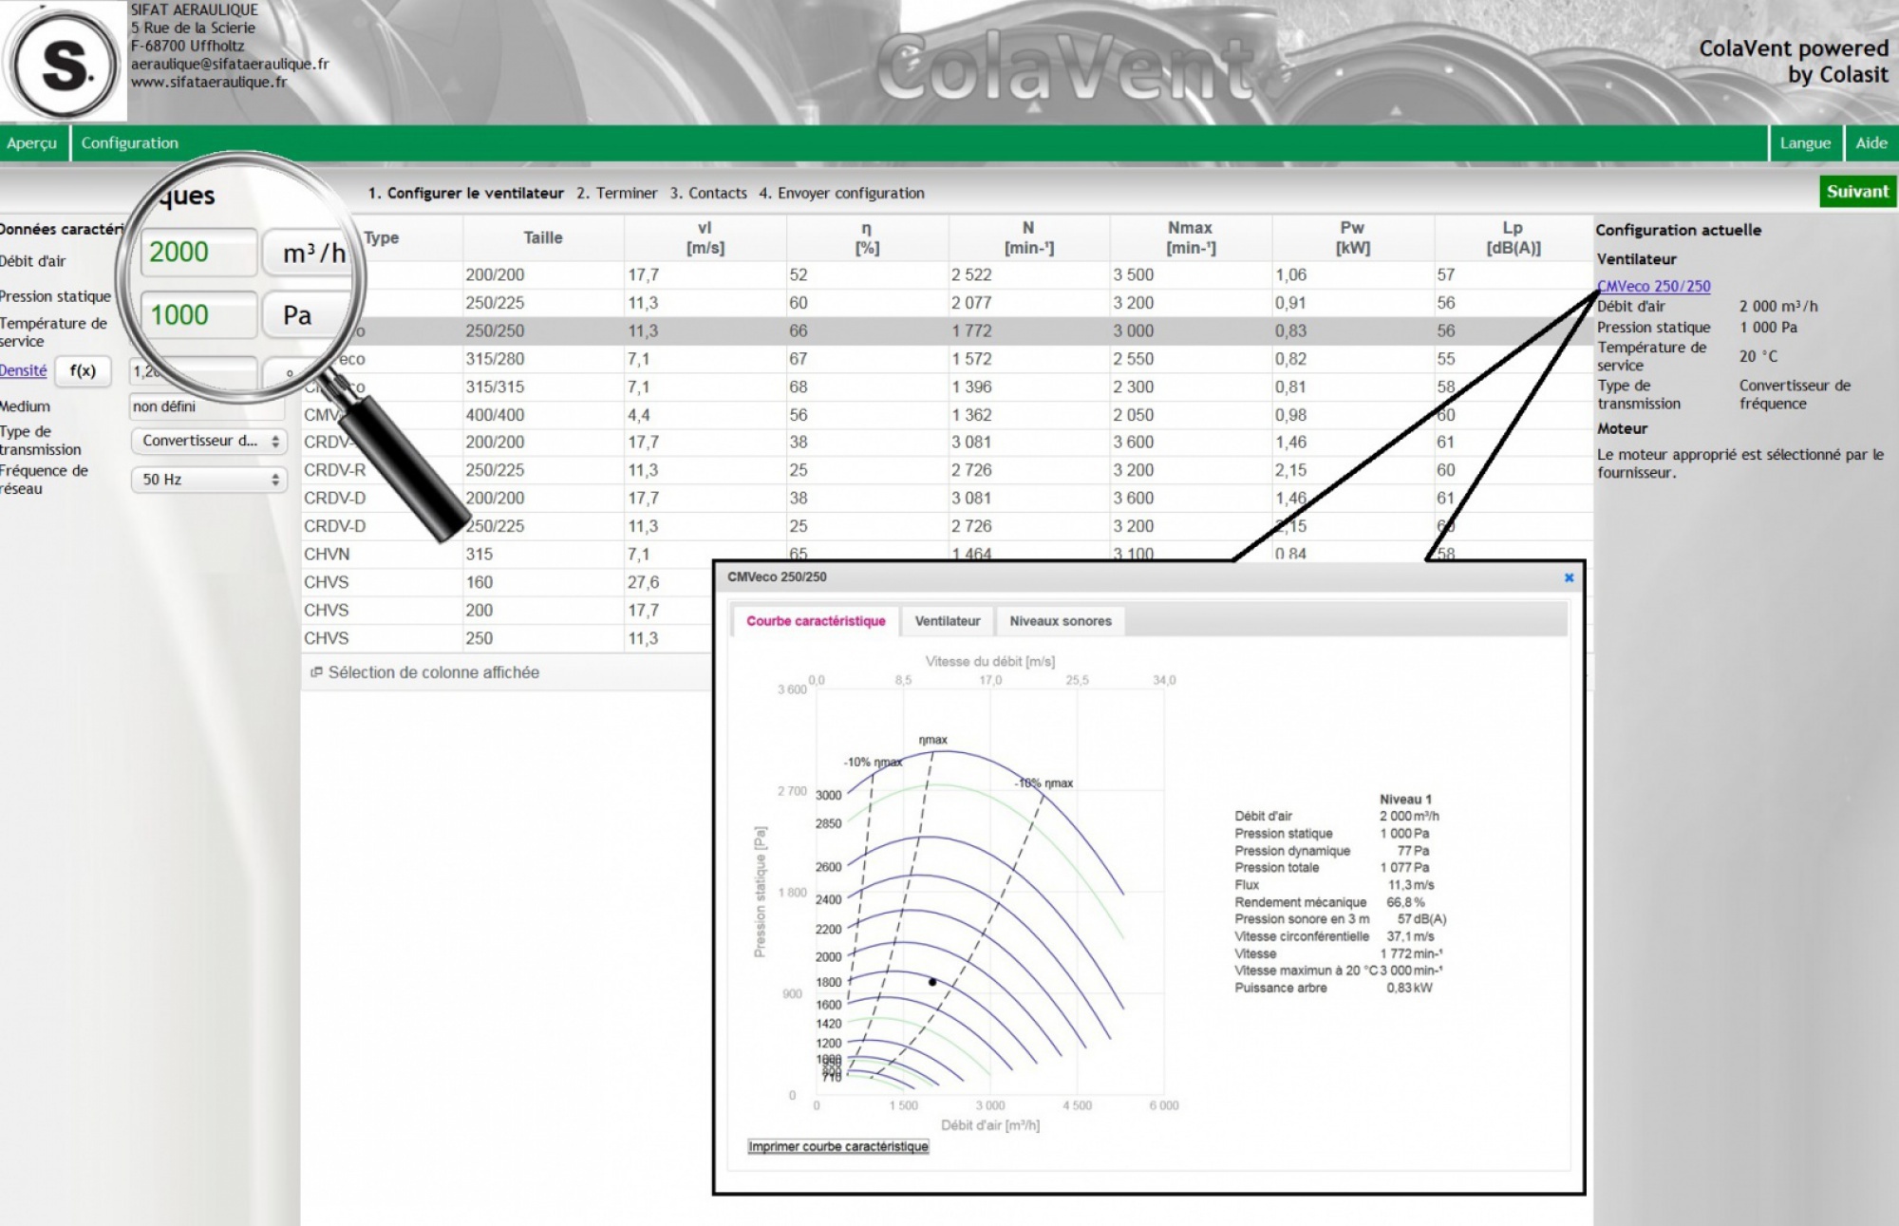The height and width of the screenshot is (1226, 1899).
Task: Click the f(x) density button
Action: coord(83,370)
